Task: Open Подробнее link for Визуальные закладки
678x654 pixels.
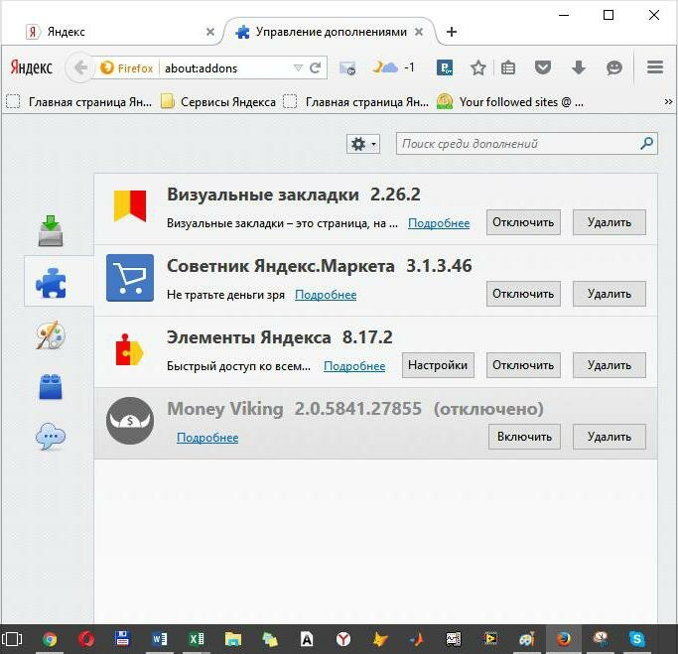Action: pyautogui.click(x=439, y=223)
